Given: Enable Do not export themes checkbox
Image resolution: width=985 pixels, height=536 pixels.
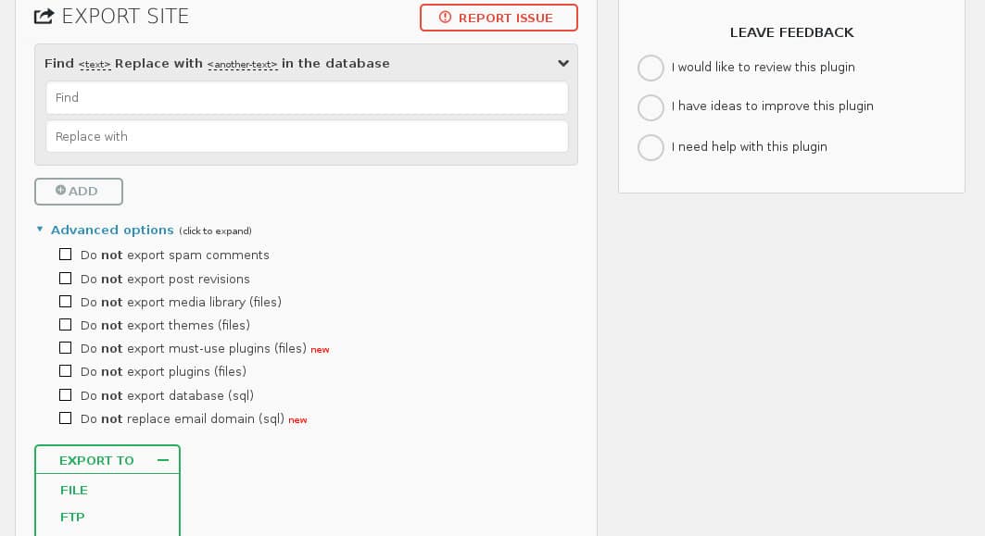Looking at the screenshot, I should coord(66,325).
